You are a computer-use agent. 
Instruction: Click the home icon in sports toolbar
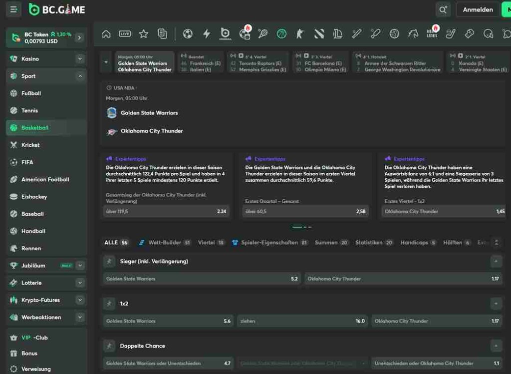click(106, 34)
